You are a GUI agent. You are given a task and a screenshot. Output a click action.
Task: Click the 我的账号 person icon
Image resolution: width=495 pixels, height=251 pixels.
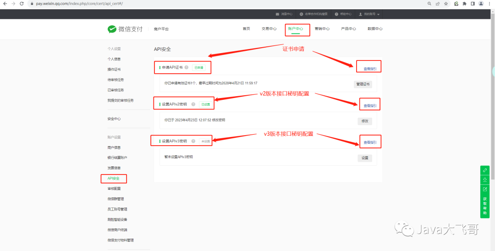(x=361, y=14)
